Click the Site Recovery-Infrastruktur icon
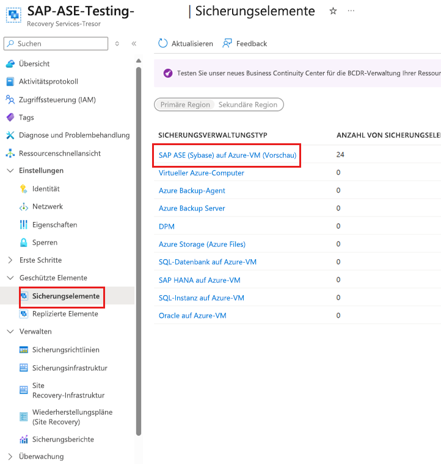441x464 pixels. coord(24,390)
